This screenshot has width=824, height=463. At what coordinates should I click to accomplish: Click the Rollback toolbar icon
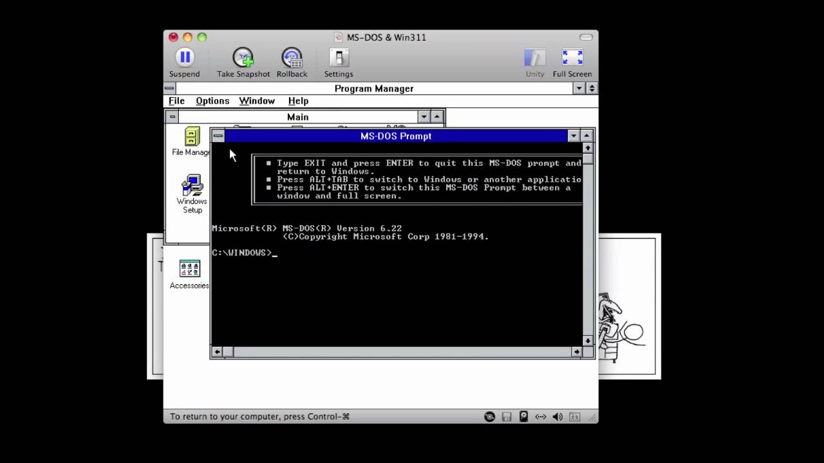[x=292, y=57]
